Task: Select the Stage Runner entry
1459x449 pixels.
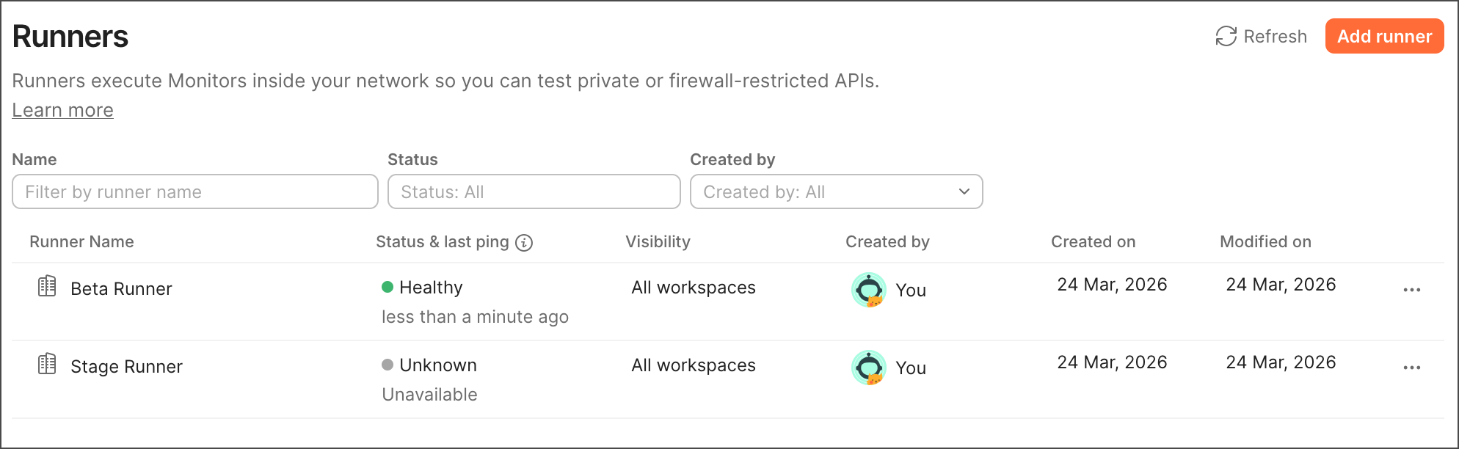Action: pyautogui.click(x=126, y=367)
